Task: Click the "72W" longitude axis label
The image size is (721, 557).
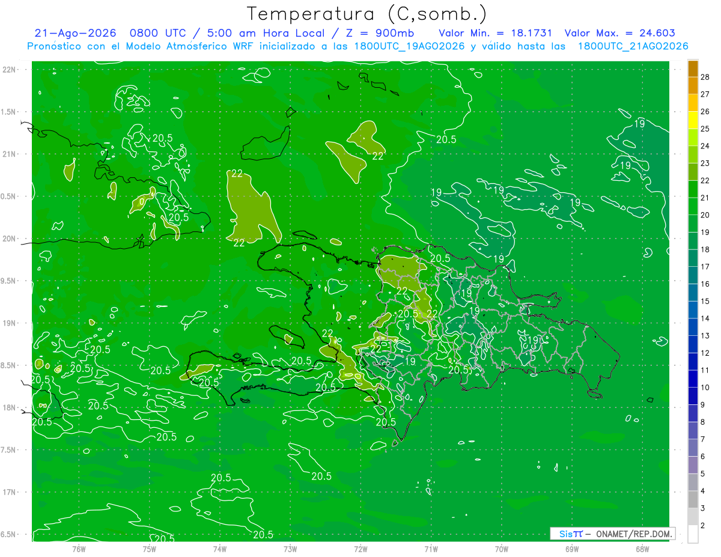Action: (x=360, y=549)
